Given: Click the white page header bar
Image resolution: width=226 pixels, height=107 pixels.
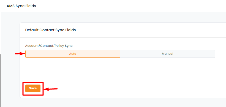Looking at the screenshot, I should coord(113,6).
